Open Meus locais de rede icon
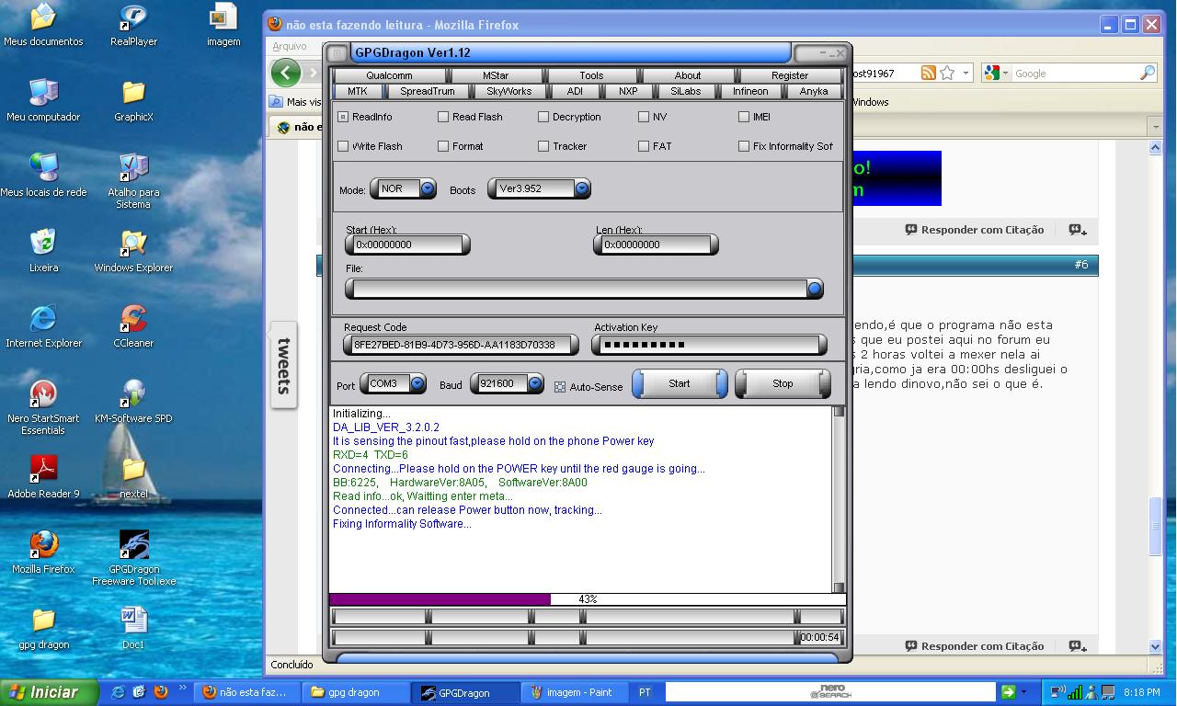The image size is (1177, 706). [43, 176]
